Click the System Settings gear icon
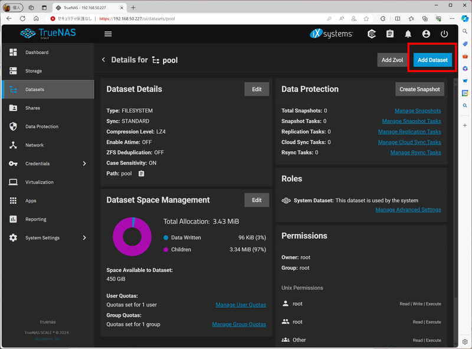 click(x=13, y=238)
